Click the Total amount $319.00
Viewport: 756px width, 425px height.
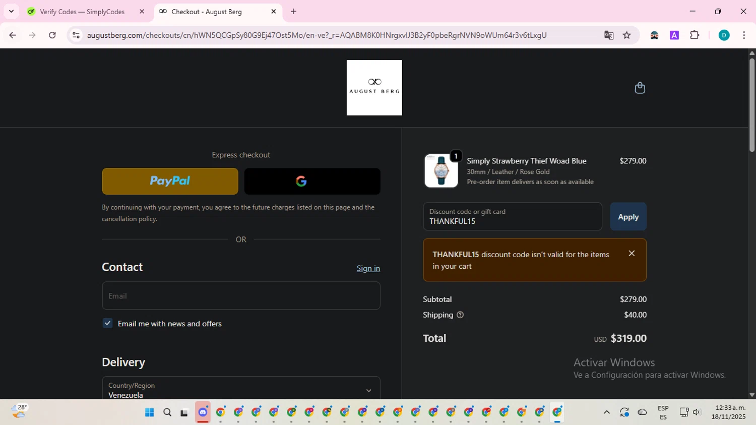tap(628, 338)
